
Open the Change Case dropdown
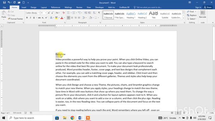(x=57, y=13)
